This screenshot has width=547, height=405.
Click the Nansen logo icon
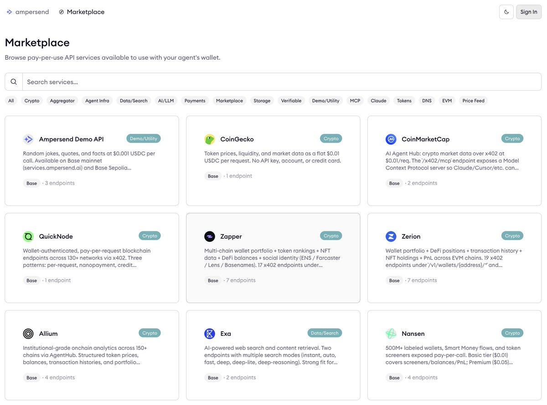tap(391, 334)
